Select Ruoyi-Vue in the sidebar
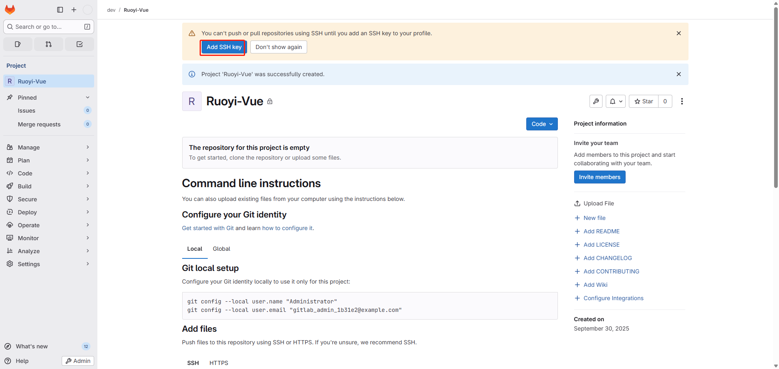The width and height of the screenshot is (779, 369). [x=49, y=81]
